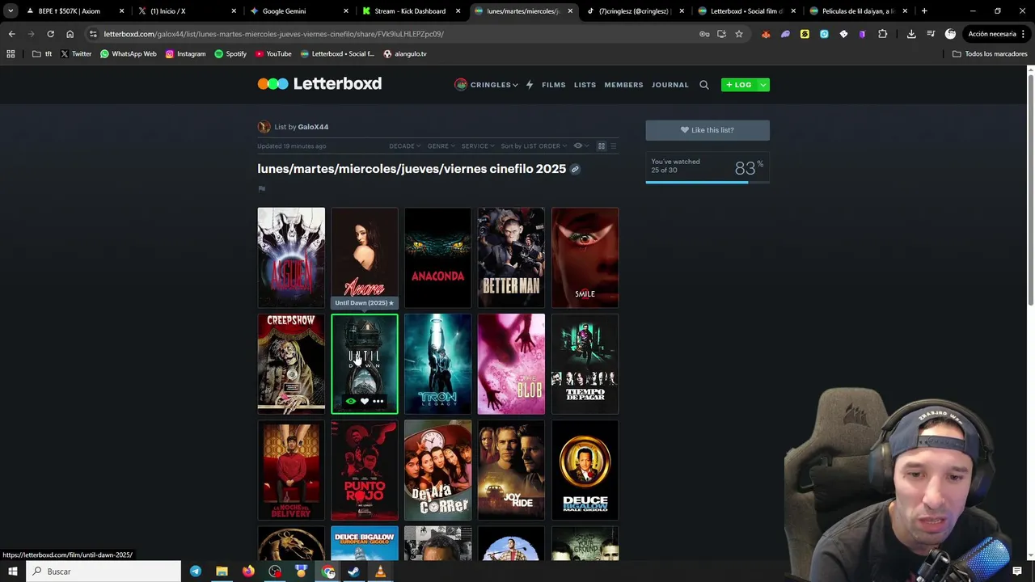Switch to grid view icon
This screenshot has width=1035, height=582.
tap(602, 146)
